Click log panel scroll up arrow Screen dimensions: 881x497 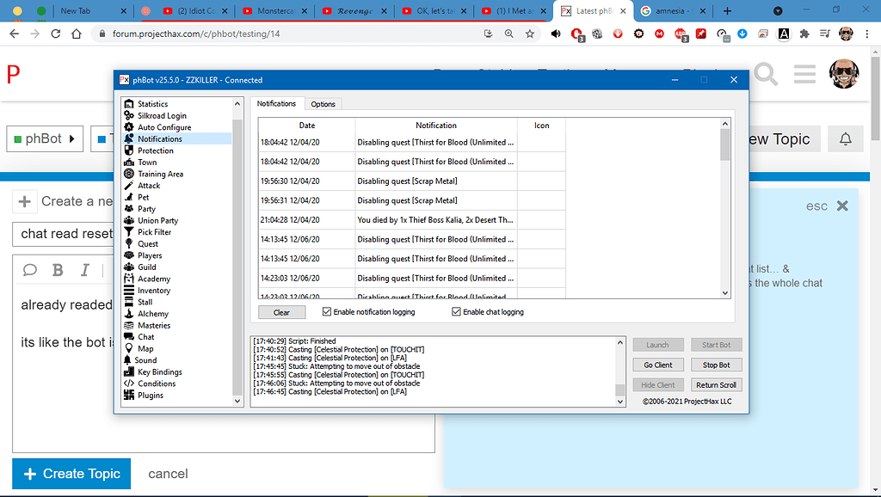pyautogui.click(x=619, y=342)
